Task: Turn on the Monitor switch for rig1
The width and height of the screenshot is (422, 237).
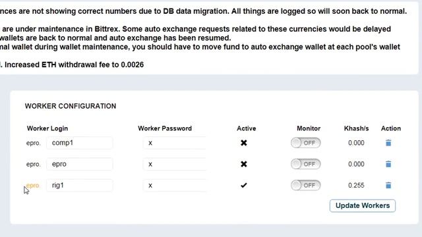Action: point(305,185)
